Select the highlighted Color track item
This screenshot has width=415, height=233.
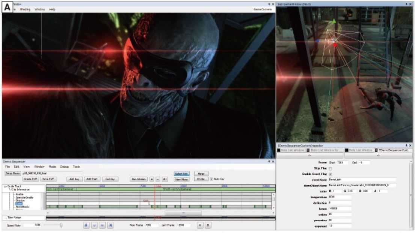tap(19, 204)
